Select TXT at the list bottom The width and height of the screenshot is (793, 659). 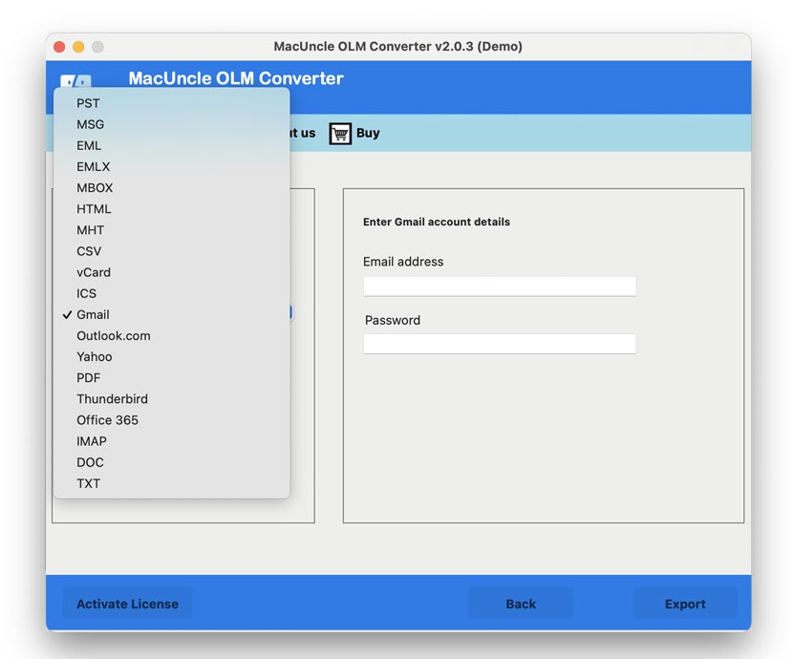[x=88, y=483]
